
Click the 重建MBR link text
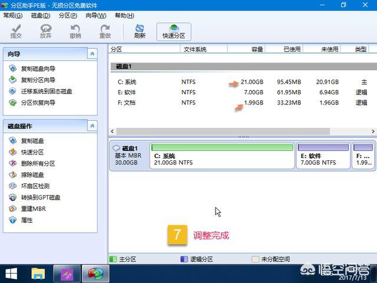click(x=34, y=209)
